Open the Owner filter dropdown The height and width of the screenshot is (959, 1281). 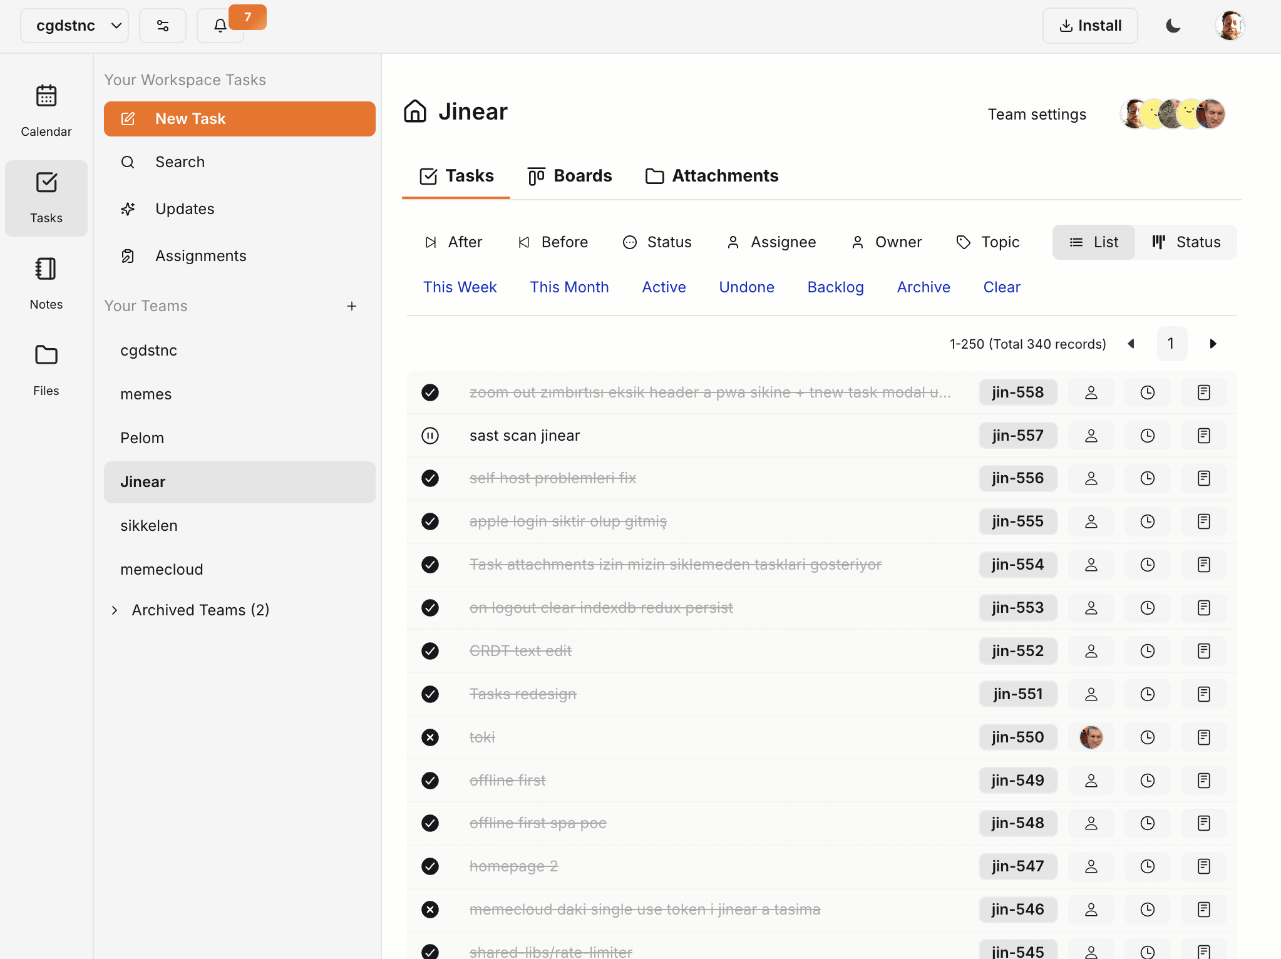(x=887, y=242)
